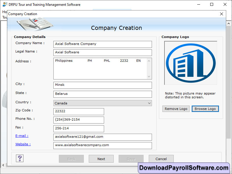The image size is (232, 174).
Task: Click the Tou navigation item behind the dialog
Action: pyautogui.click(x=5, y=17)
